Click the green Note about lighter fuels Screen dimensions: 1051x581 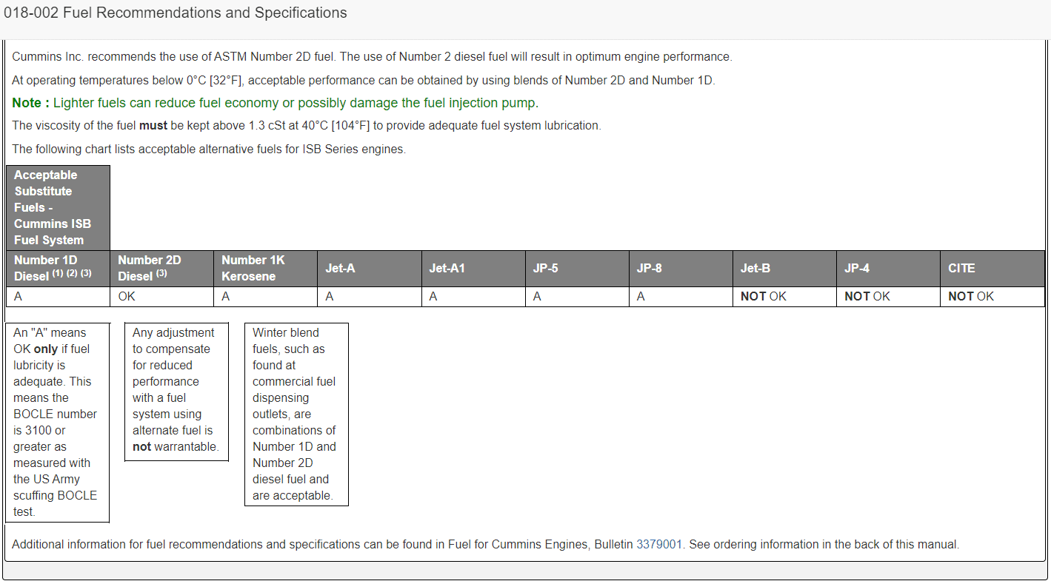(x=276, y=103)
